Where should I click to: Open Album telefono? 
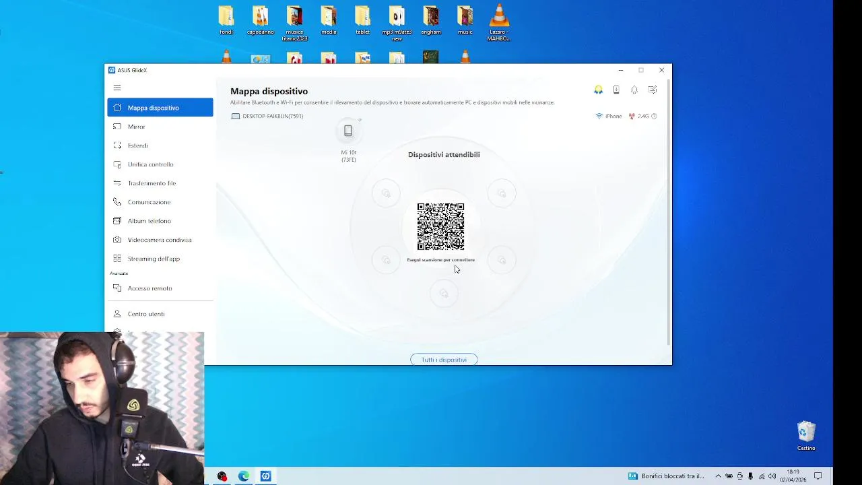pos(160,221)
